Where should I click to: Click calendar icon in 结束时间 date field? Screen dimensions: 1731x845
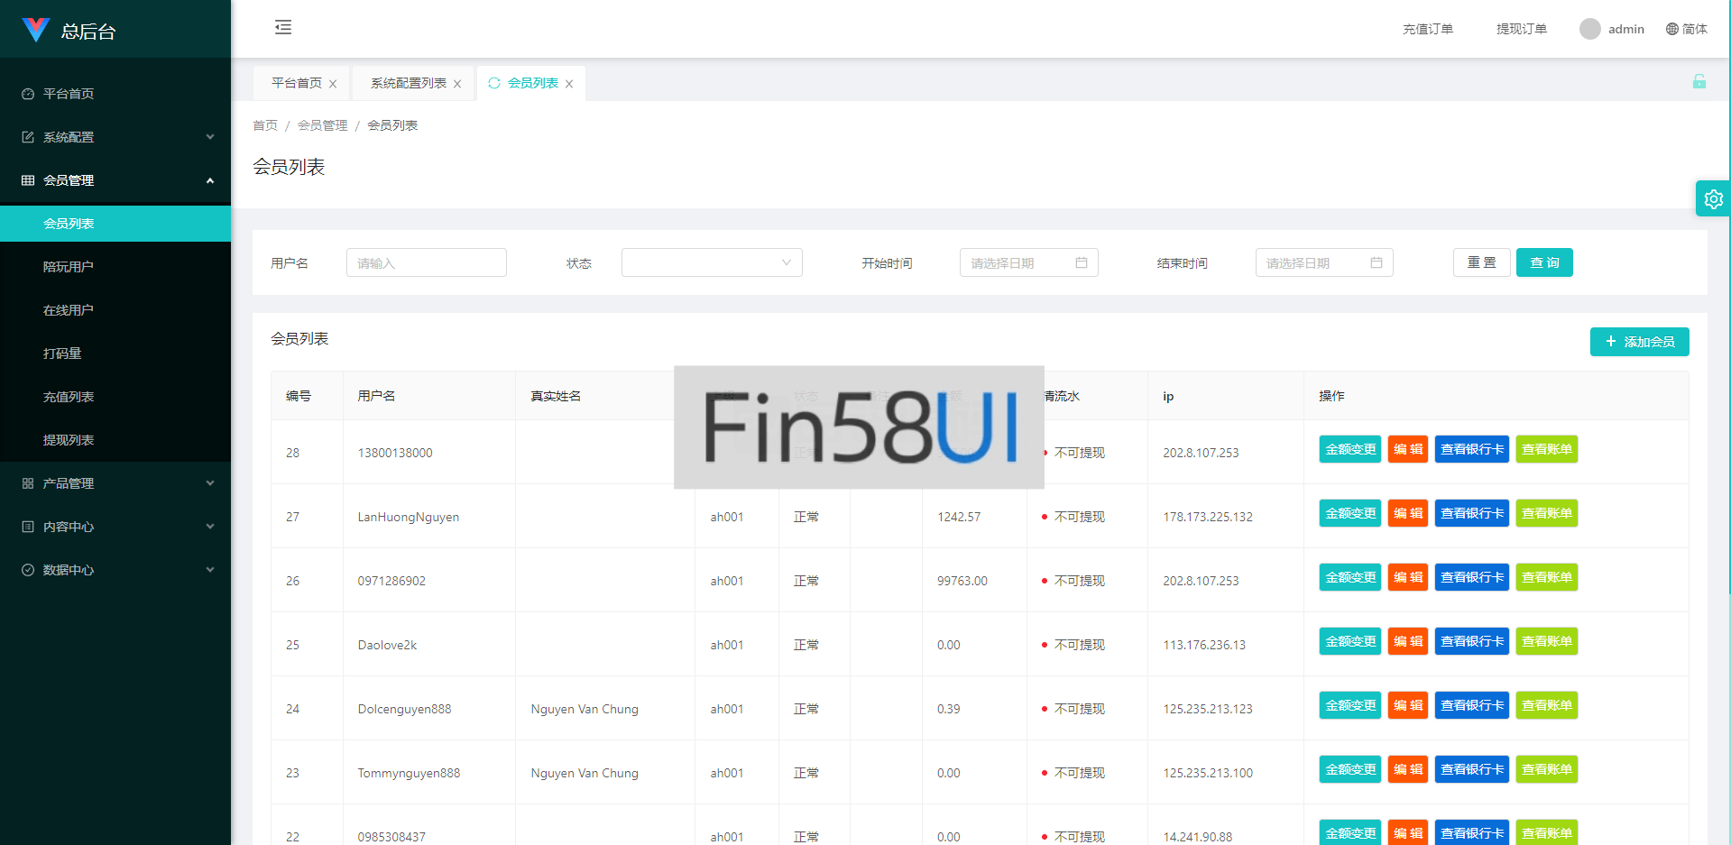tap(1376, 262)
